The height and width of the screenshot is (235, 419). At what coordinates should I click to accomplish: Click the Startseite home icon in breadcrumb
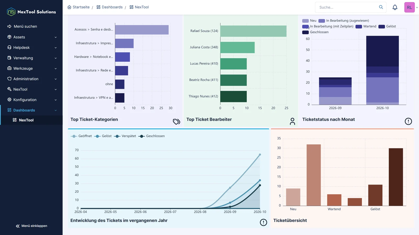click(69, 7)
